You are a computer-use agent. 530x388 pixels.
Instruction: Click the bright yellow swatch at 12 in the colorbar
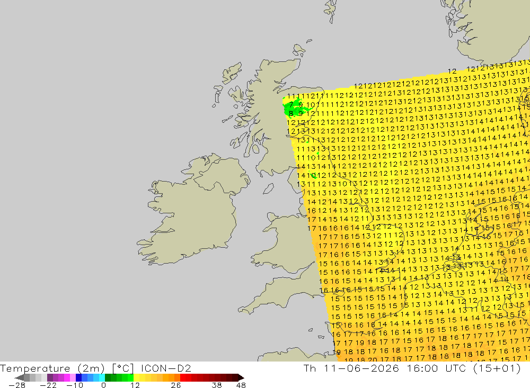point(137,377)
